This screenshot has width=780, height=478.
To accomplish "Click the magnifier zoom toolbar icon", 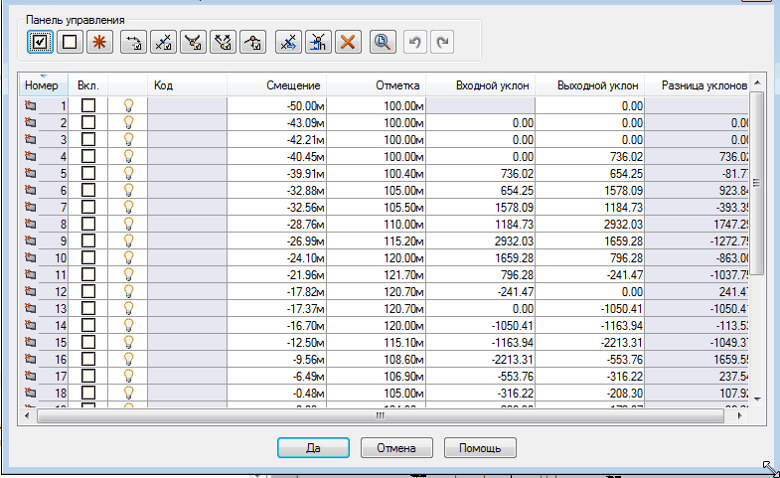I will [382, 42].
